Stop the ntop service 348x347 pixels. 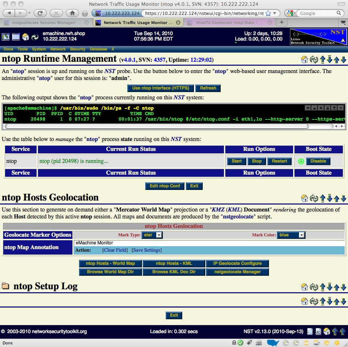(x=257, y=161)
